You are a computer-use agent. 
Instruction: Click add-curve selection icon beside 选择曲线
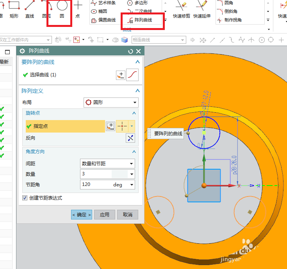tap(121, 75)
